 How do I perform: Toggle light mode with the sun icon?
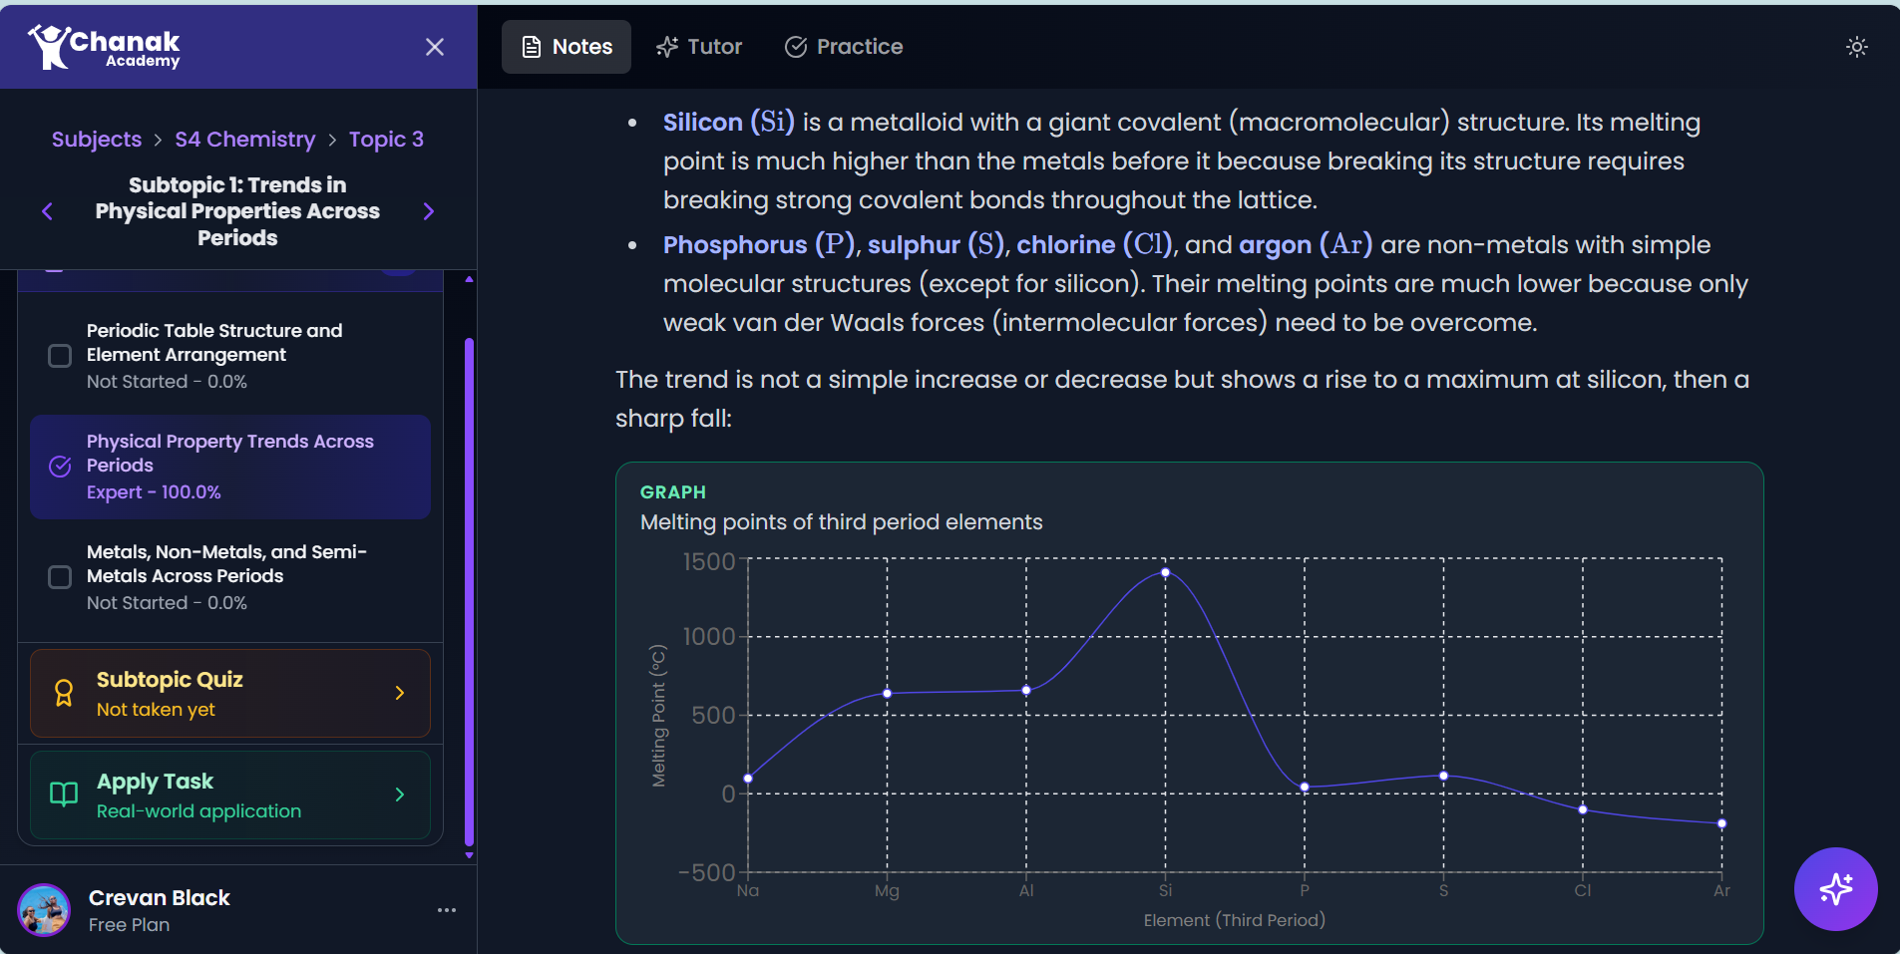[x=1855, y=46]
